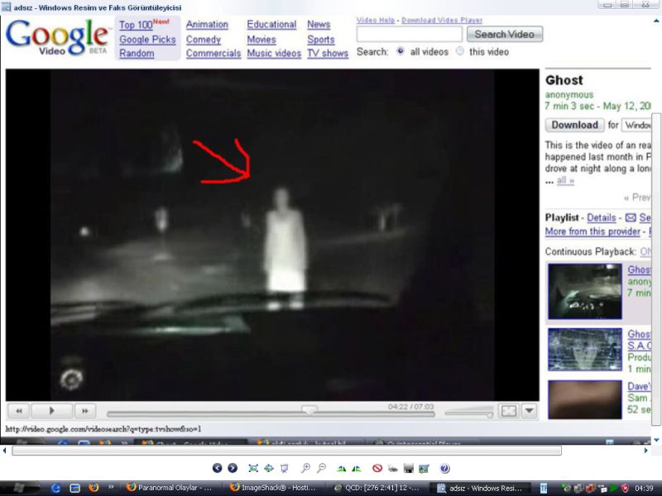Click the rewind button in video player

[x=19, y=411]
